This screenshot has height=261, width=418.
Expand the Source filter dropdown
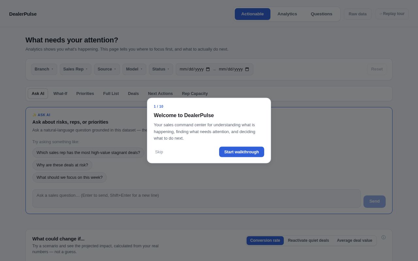(107, 69)
